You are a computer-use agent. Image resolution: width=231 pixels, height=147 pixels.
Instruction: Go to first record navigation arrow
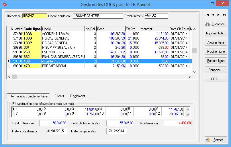pos(207,15)
